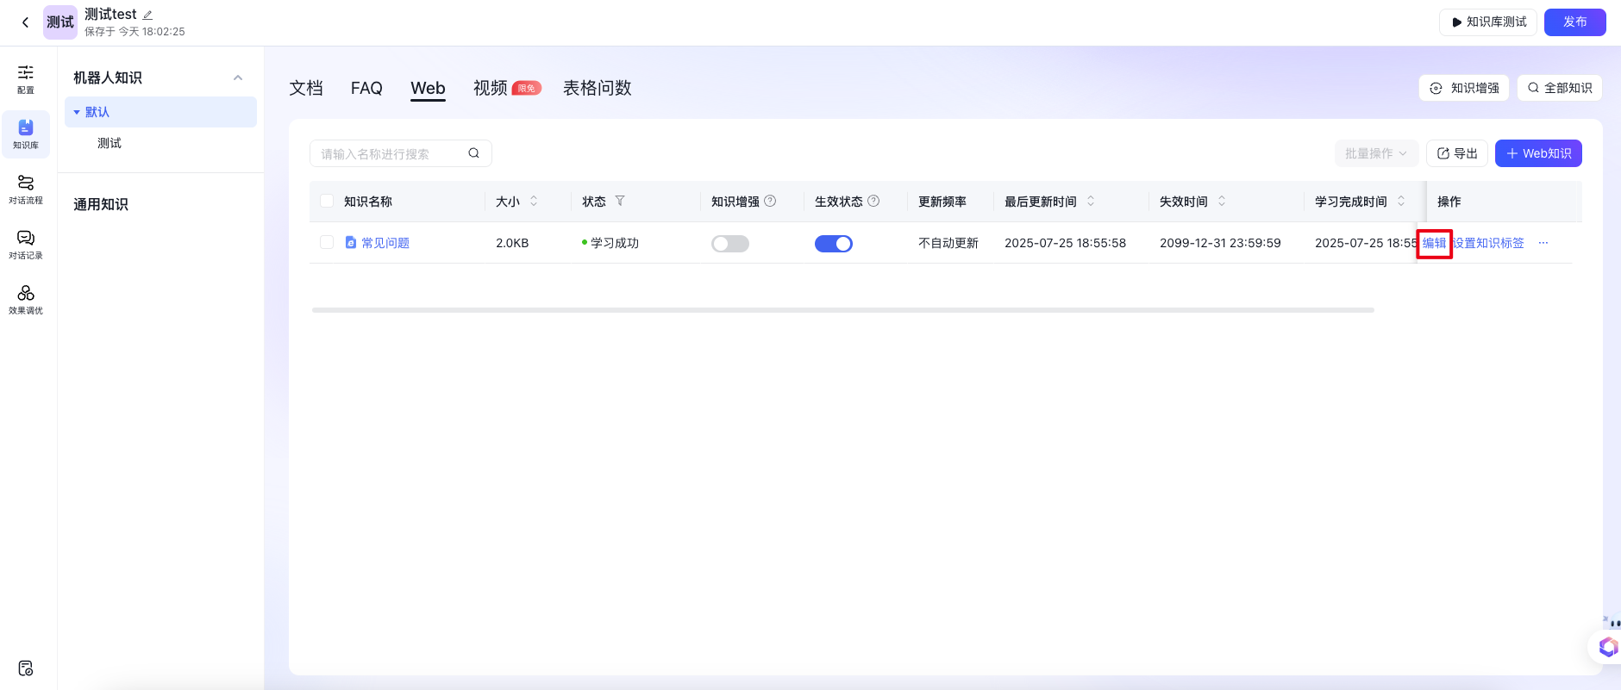Open more actions for 常见问题 row
1621x690 pixels.
[1543, 243]
